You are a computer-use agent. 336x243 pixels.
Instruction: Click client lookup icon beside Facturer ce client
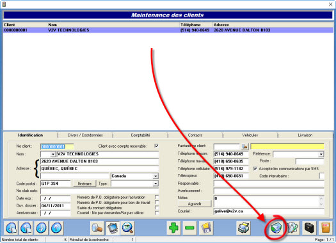244,146
